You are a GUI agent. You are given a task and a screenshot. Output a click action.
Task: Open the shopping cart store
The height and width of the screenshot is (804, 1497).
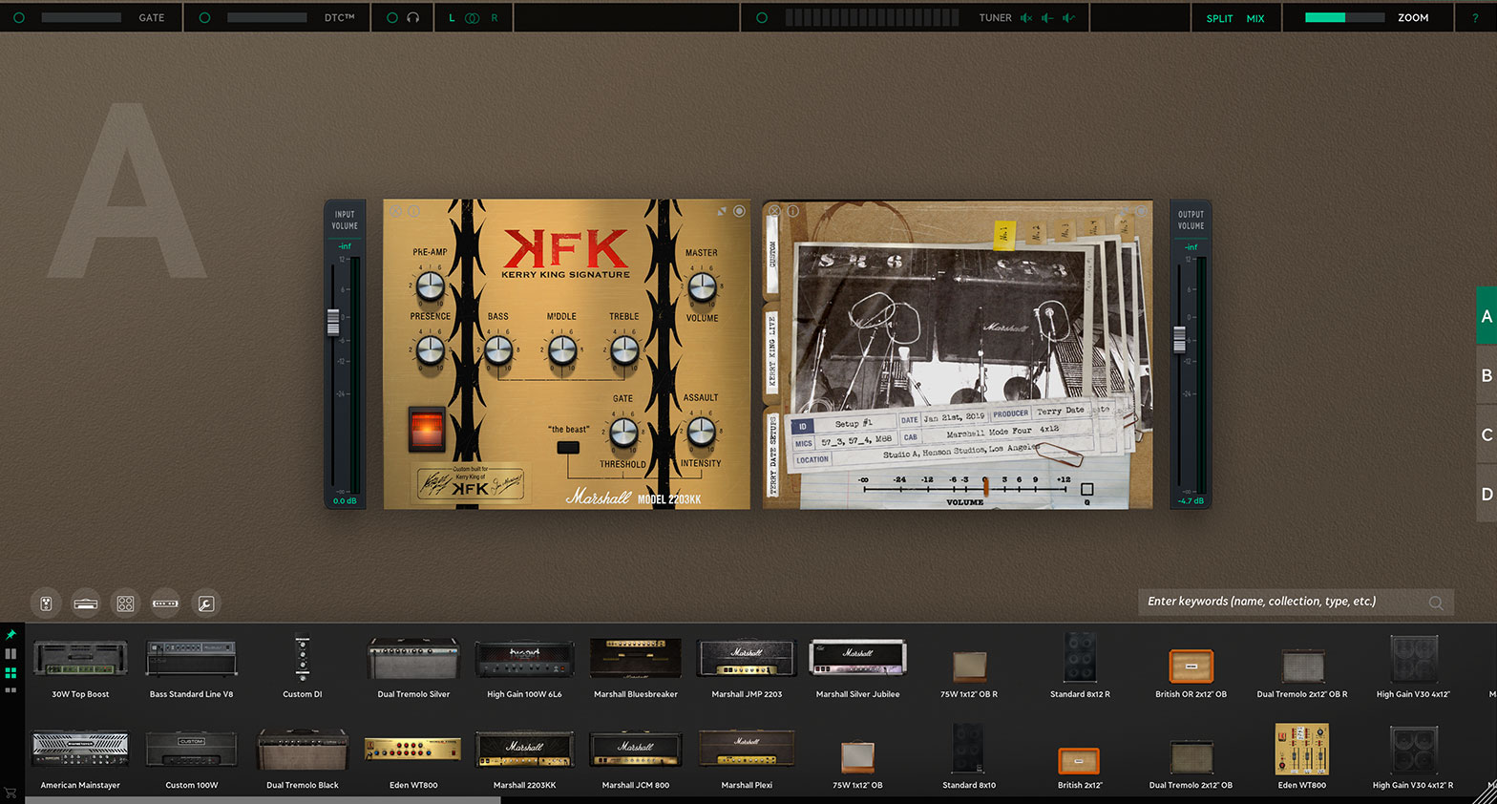click(11, 793)
